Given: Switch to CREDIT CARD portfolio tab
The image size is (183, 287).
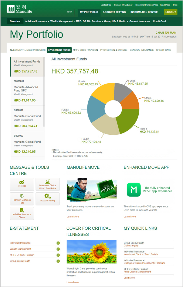Looking at the screenshot, I should tap(164, 50).
